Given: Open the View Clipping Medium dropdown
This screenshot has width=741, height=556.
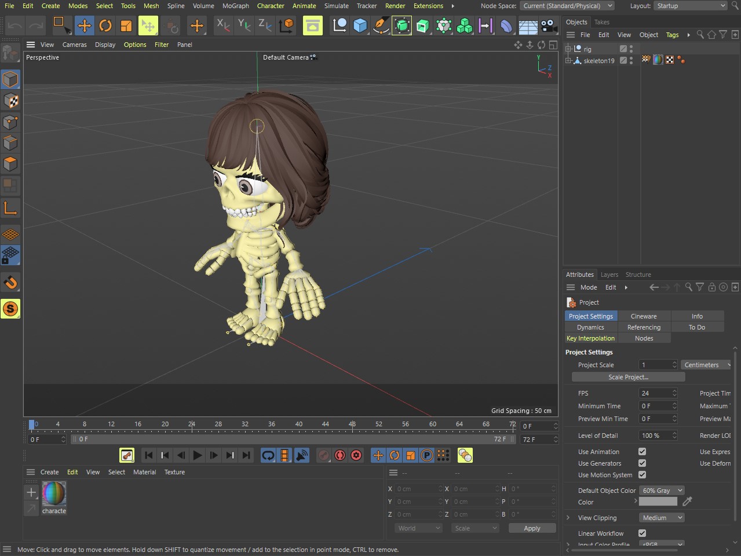Looking at the screenshot, I should click(x=662, y=518).
